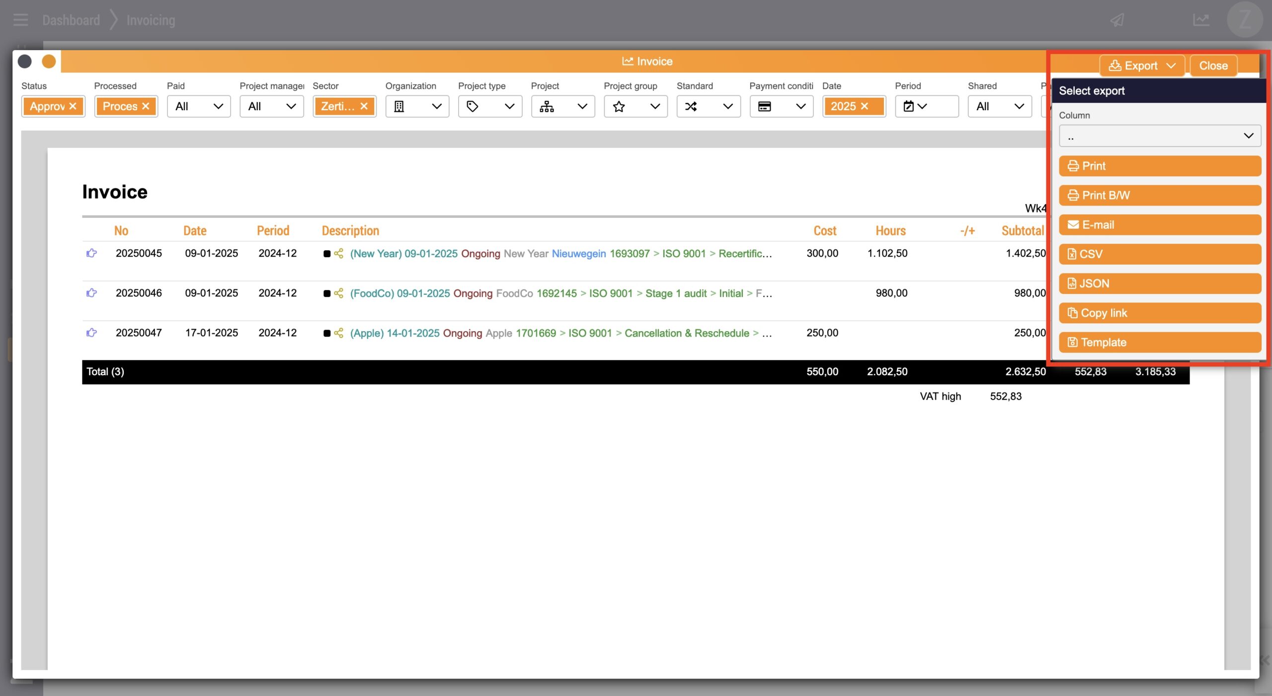The width and height of the screenshot is (1272, 696).
Task: Open the Organization filter dropdown
Action: 417,106
